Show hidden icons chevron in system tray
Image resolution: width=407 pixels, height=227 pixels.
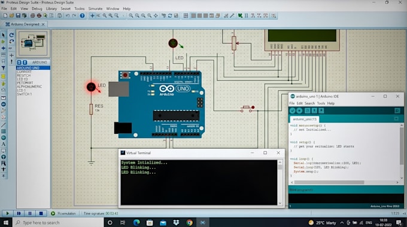[x=342, y=223]
